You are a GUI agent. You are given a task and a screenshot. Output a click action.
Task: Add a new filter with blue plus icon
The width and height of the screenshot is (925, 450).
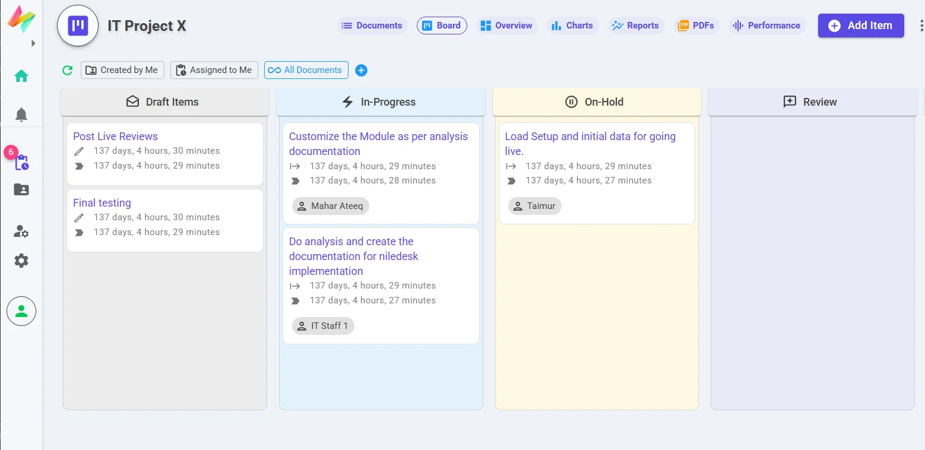(x=361, y=70)
